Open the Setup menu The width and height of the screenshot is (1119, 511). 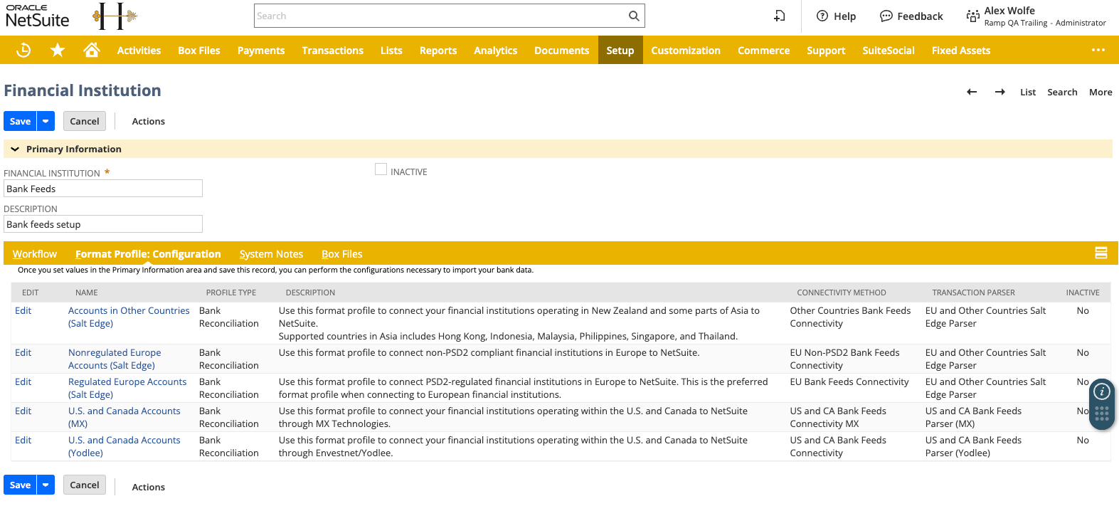point(620,50)
